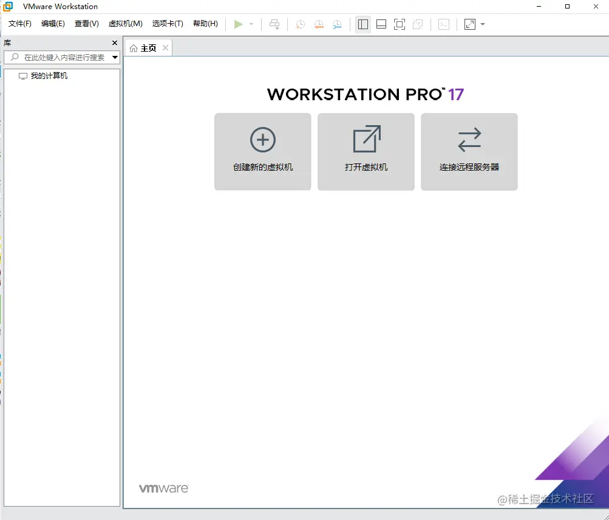
Task: Switch to the 主页 tab
Action: coord(148,48)
